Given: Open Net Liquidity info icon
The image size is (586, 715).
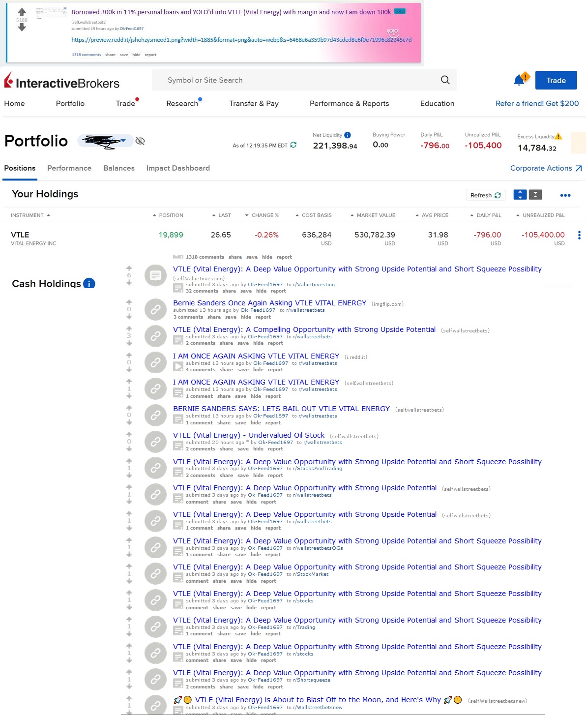Looking at the screenshot, I should pos(348,135).
